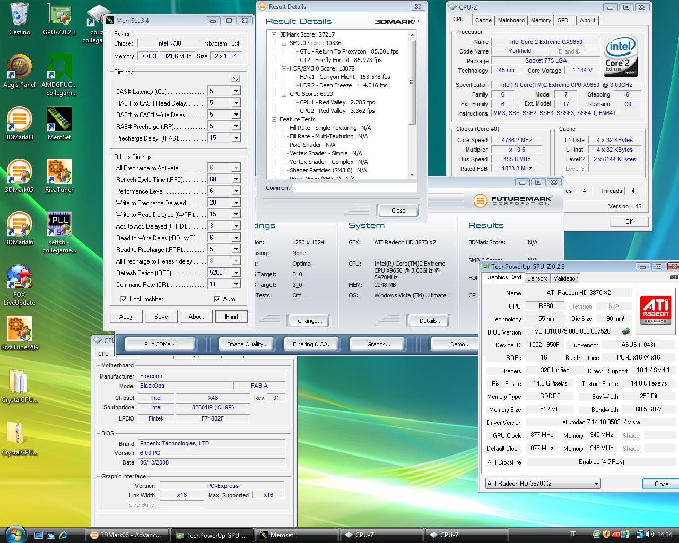Open the Performance Level dropdown

(x=236, y=191)
